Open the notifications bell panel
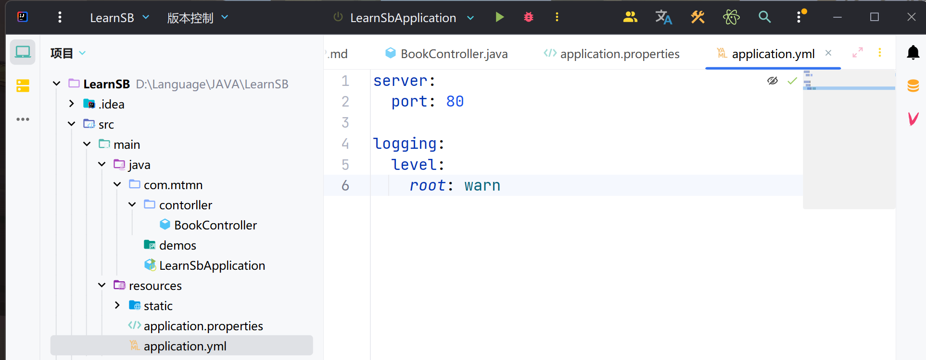The image size is (926, 360). click(x=913, y=52)
